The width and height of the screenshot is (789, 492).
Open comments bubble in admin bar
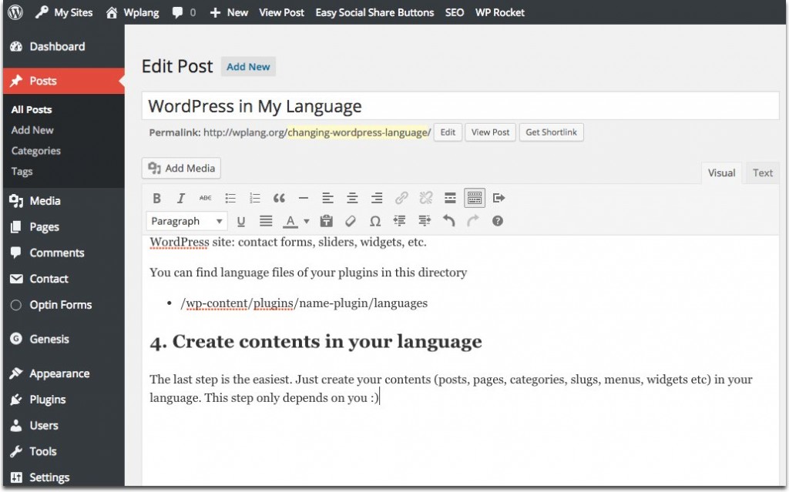[183, 12]
